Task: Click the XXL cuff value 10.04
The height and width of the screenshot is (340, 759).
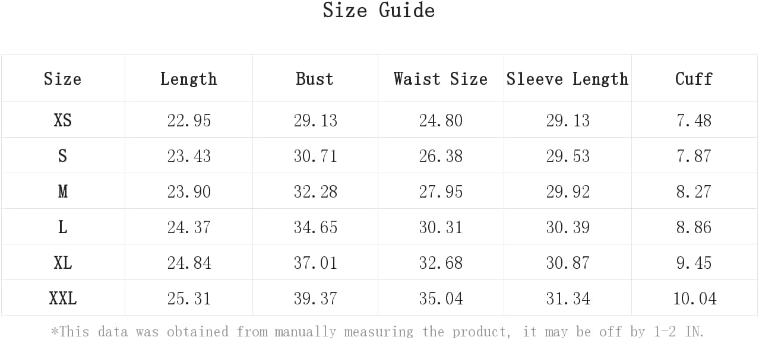Action: [694, 298]
